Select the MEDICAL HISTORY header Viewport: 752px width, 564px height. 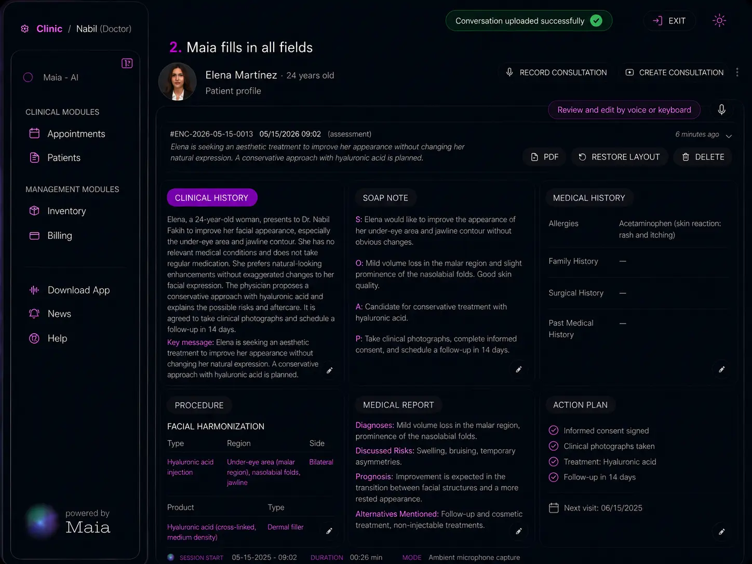(x=589, y=198)
